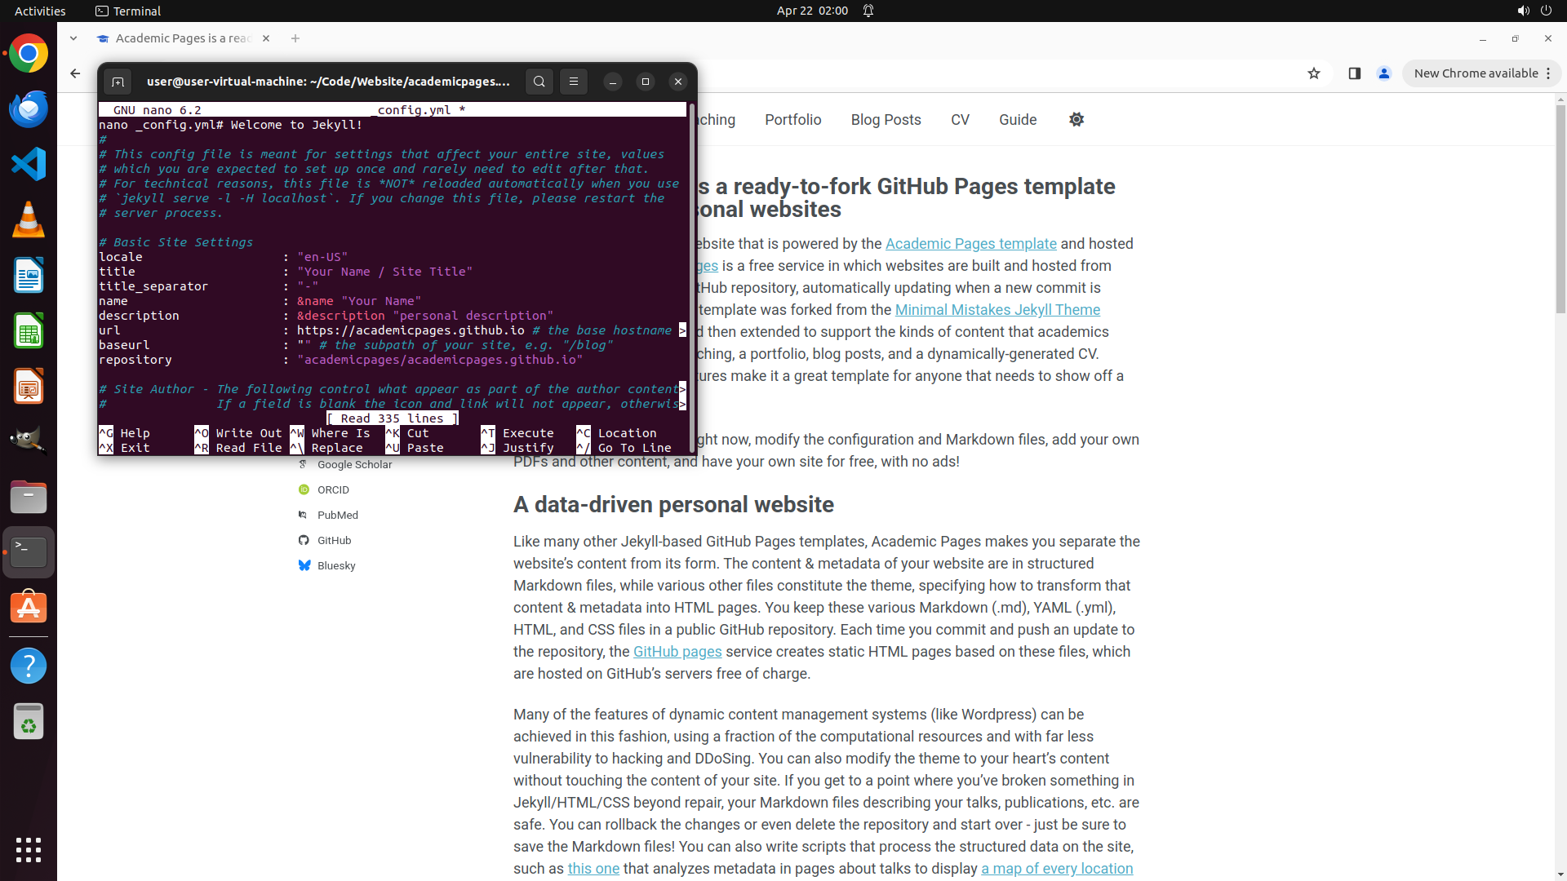This screenshot has width=1567, height=881.
Task: Open the ORCID sidebar link
Action: point(333,490)
